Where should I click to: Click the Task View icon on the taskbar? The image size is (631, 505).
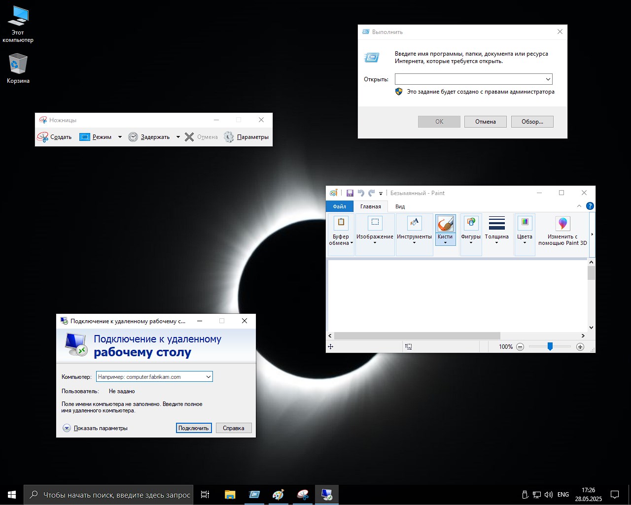[x=205, y=495]
